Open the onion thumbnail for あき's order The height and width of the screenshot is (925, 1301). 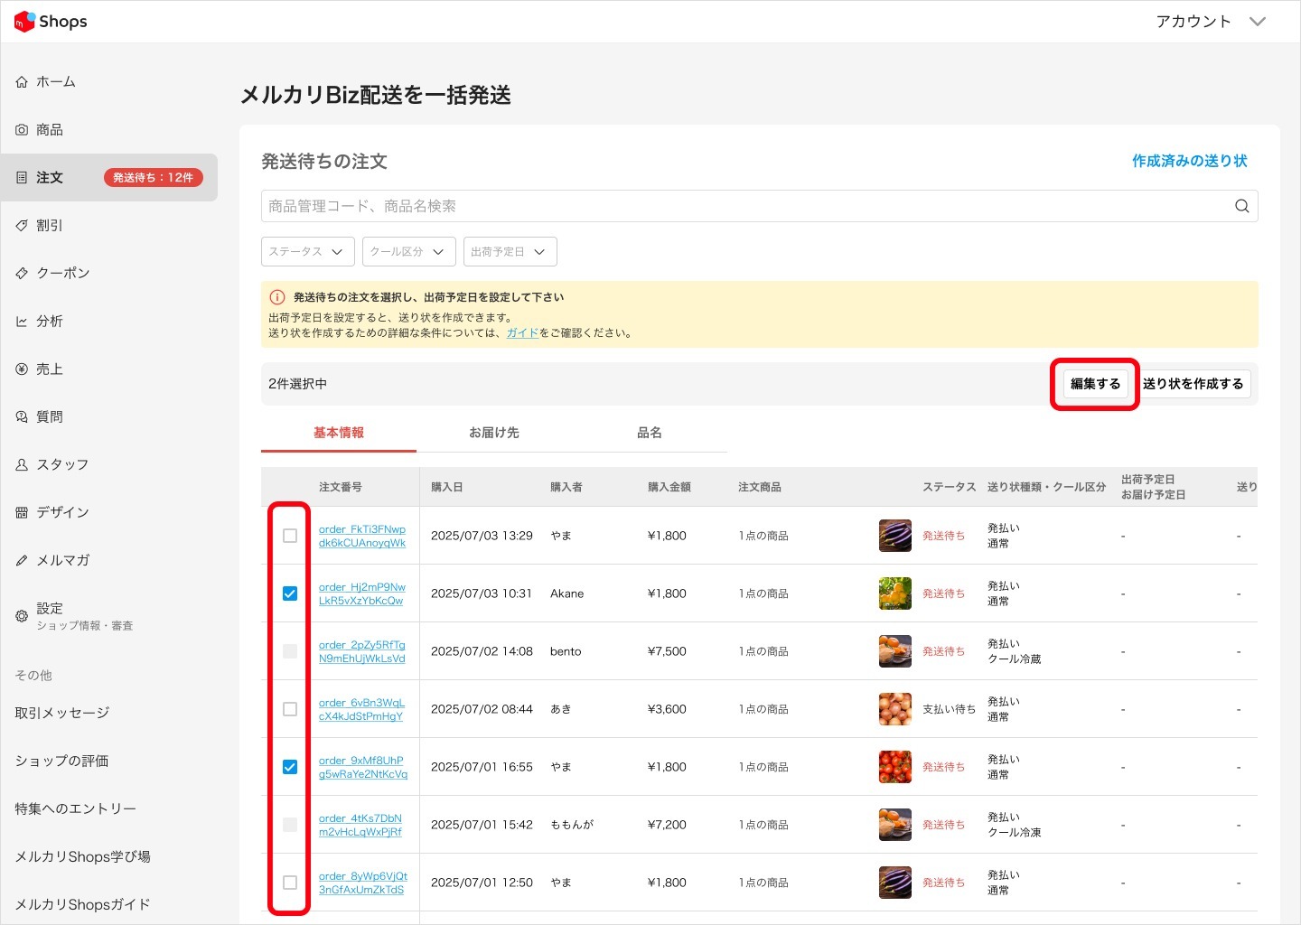(x=895, y=709)
